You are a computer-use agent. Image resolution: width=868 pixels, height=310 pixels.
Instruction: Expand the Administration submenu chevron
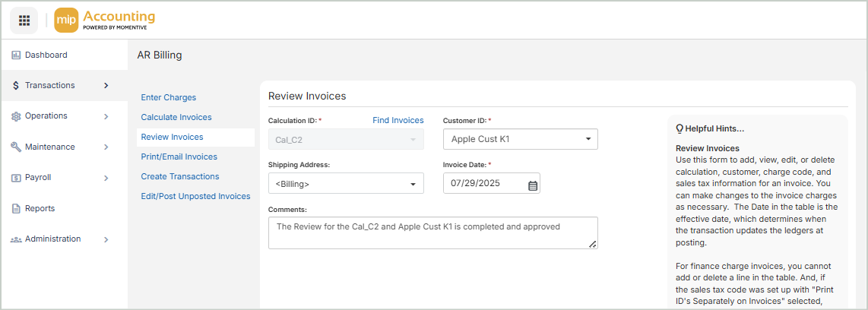pos(106,239)
